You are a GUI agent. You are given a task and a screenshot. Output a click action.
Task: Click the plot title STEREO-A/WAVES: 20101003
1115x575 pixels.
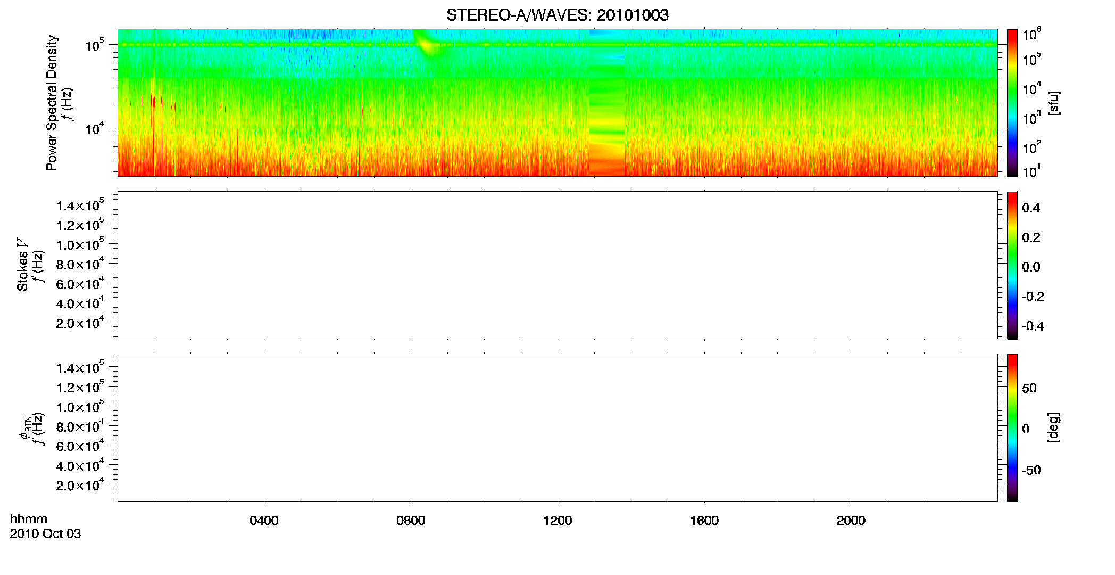pyautogui.click(x=557, y=15)
